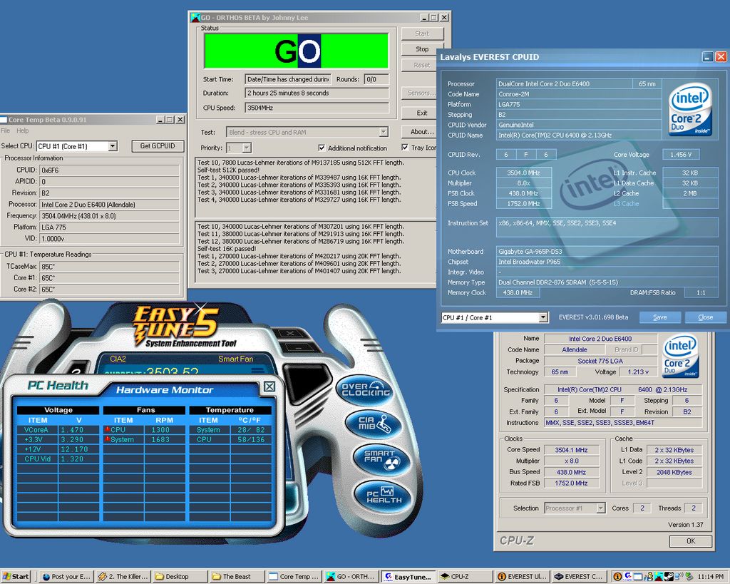Toggle Additional notification checkbox in ORTHOS

pos(322,148)
